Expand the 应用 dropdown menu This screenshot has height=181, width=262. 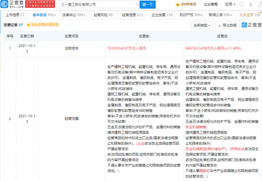[x=230, y=4]
